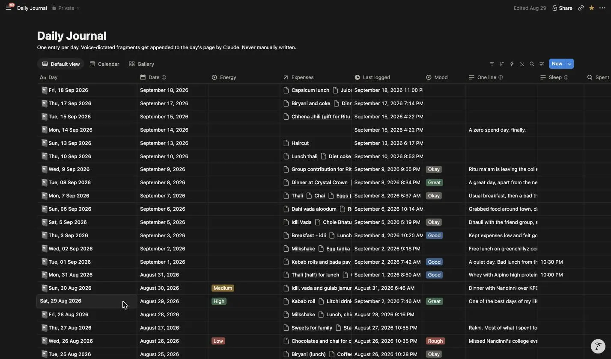The width and height of the screenshot is (611, 359).
Task: Click info icon beside Date column
Action: tap(164, 77)
